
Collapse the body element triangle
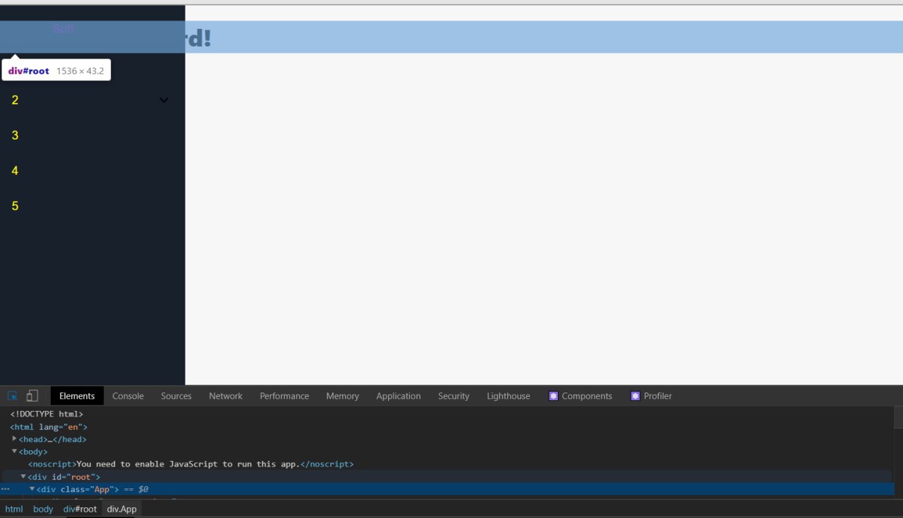click(15, 451)
